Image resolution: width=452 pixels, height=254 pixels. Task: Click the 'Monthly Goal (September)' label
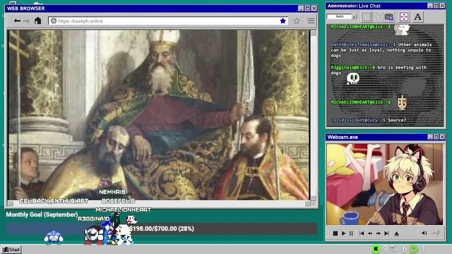(42, 214)
